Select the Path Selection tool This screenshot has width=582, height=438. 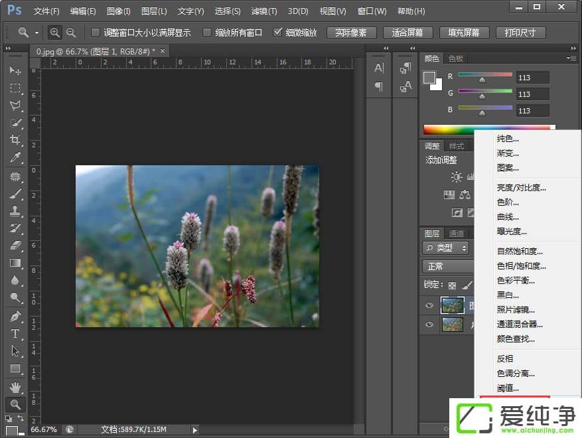pos(15,351)
